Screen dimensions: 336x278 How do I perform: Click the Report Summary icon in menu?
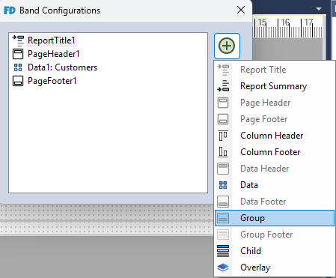point(223,86)
